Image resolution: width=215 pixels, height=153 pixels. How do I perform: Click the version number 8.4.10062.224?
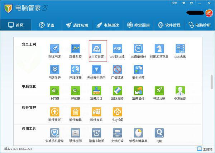click(x=23, y=149)
